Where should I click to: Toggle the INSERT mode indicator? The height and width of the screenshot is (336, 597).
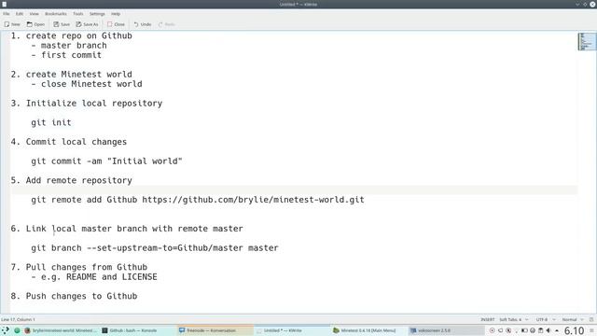(x=487, y=319)
